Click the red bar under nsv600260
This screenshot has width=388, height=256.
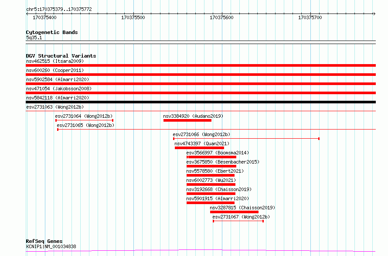[201, 75]
